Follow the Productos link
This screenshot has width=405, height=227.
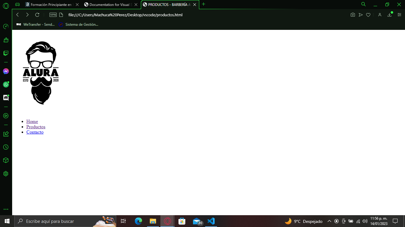pyautogui.click(x=36, y=127)
